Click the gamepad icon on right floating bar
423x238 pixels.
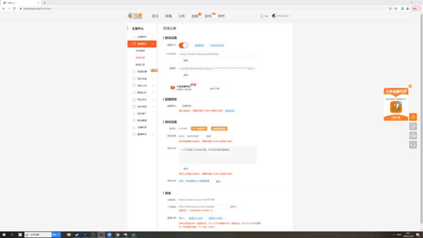[413, 135]
